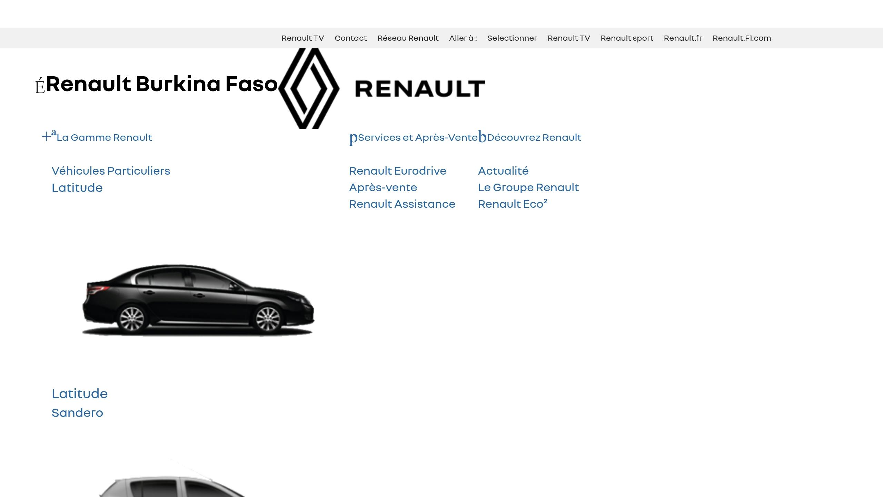The height and width of the screenshot is (497, 883).
Task: Open the Sandero link
Action: click(x=77, y=413)
